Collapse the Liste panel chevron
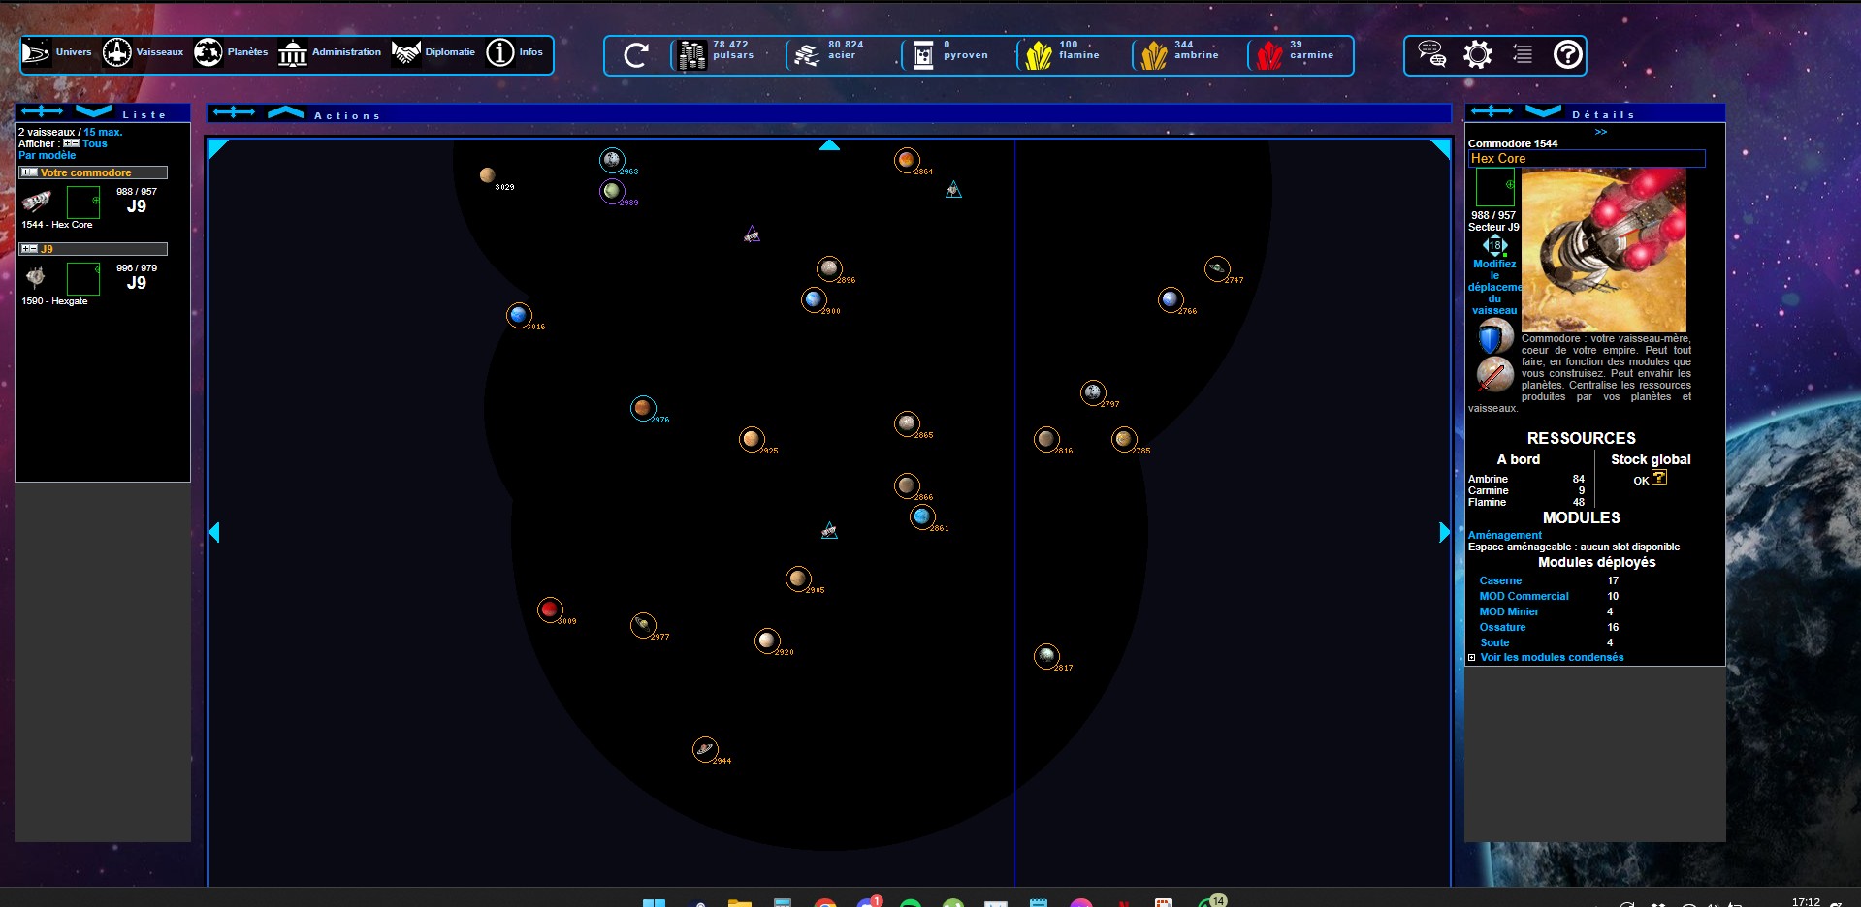 pos(94,110)
